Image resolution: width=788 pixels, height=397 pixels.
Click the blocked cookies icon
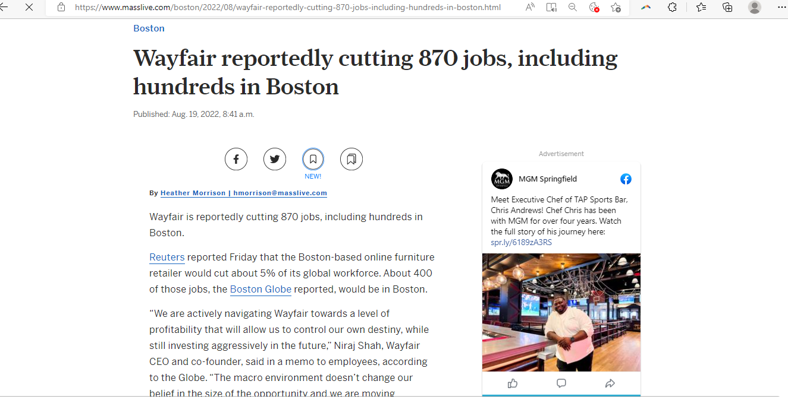(594, 7)
